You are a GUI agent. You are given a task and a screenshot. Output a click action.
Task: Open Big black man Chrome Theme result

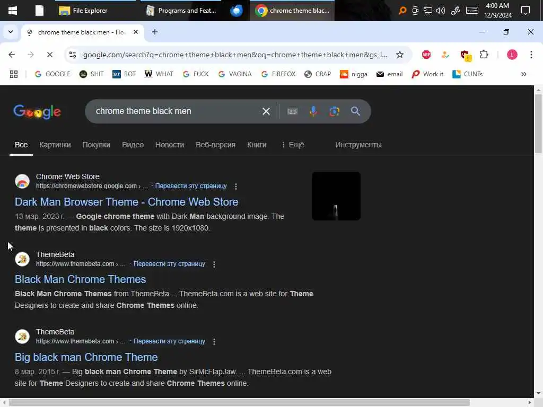(86, 357)
